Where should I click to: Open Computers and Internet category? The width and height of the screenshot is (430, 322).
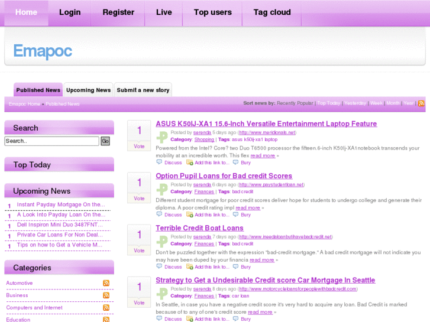click(x=34, y=308)
